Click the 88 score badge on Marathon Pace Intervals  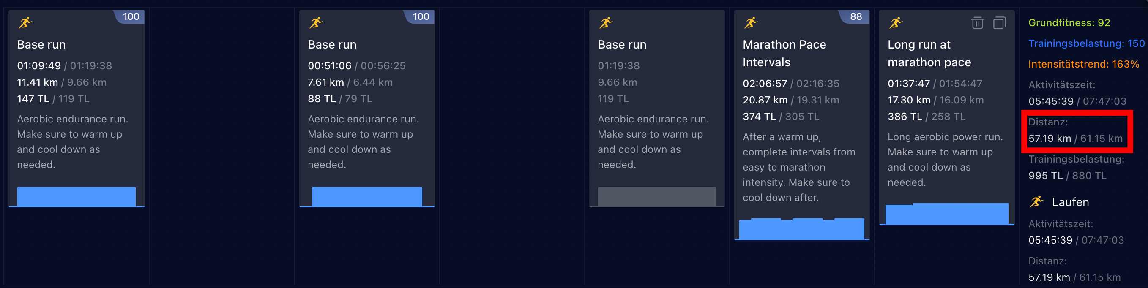click(x=856, y=17)
